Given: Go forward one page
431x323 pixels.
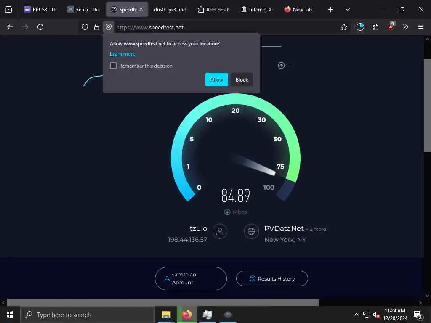Looking at the screenshot, I should tap(25, 27).
